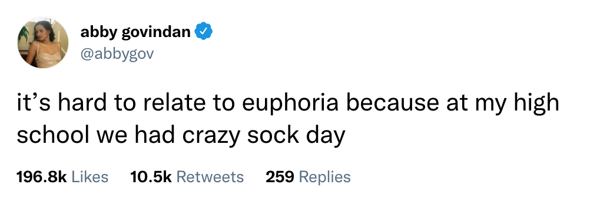Image resolution: width=600 pixels, height=221 pixels.
Task: Click the blue verified checkmark badge
Action: point(204,31)
